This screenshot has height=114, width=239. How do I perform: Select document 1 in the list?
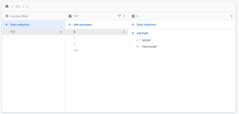tap(96, 38)
